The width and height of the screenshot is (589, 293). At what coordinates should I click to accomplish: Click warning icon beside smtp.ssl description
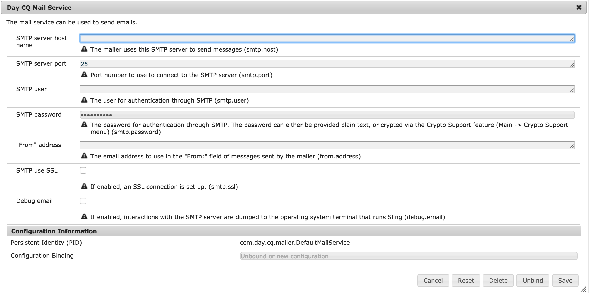tap(84, 186)
